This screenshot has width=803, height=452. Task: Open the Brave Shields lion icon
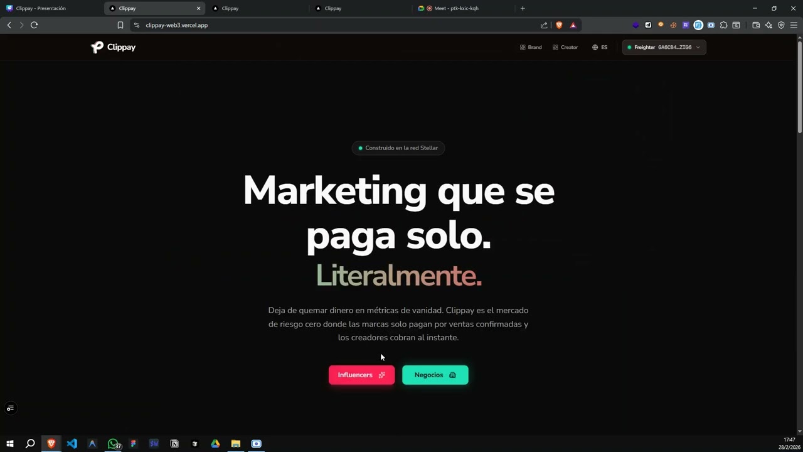[559, 25]
